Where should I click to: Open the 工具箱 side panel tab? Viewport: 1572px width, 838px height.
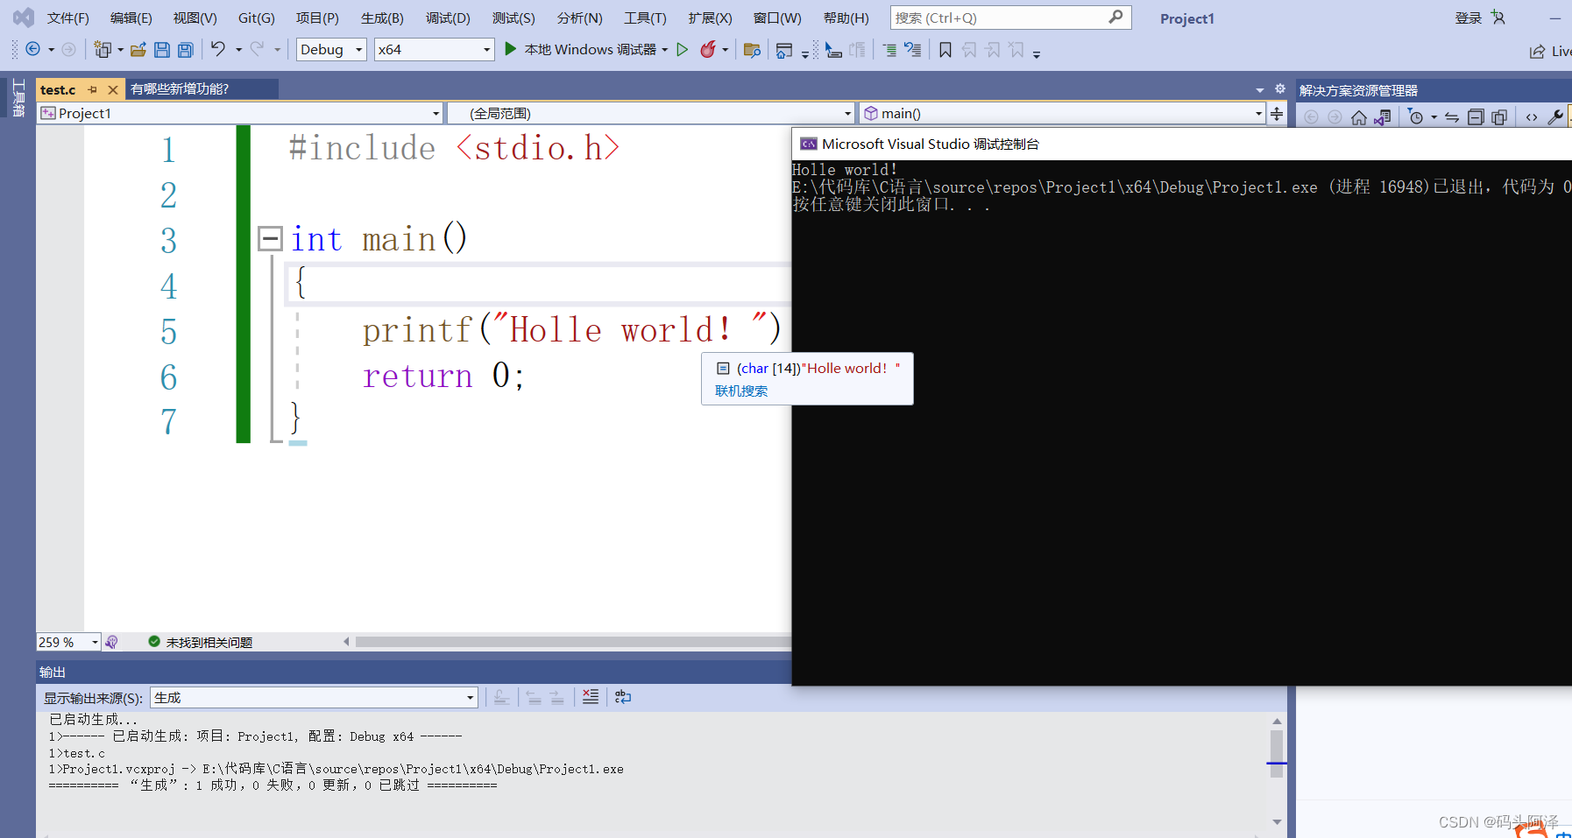click(x=18, y=98)
